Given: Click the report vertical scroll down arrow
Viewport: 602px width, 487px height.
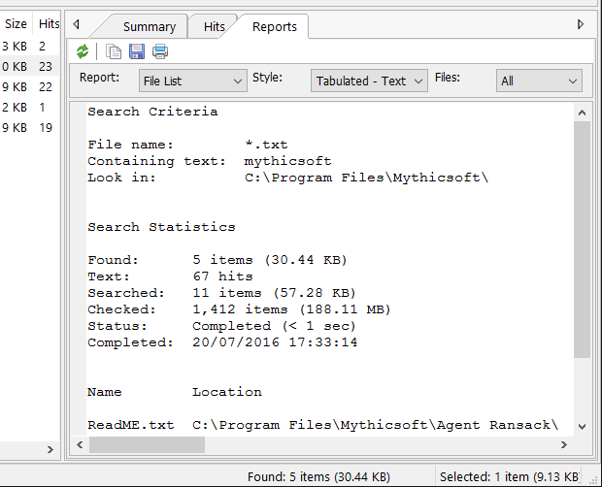Looking at the screenshot, I should coord(582,427).
